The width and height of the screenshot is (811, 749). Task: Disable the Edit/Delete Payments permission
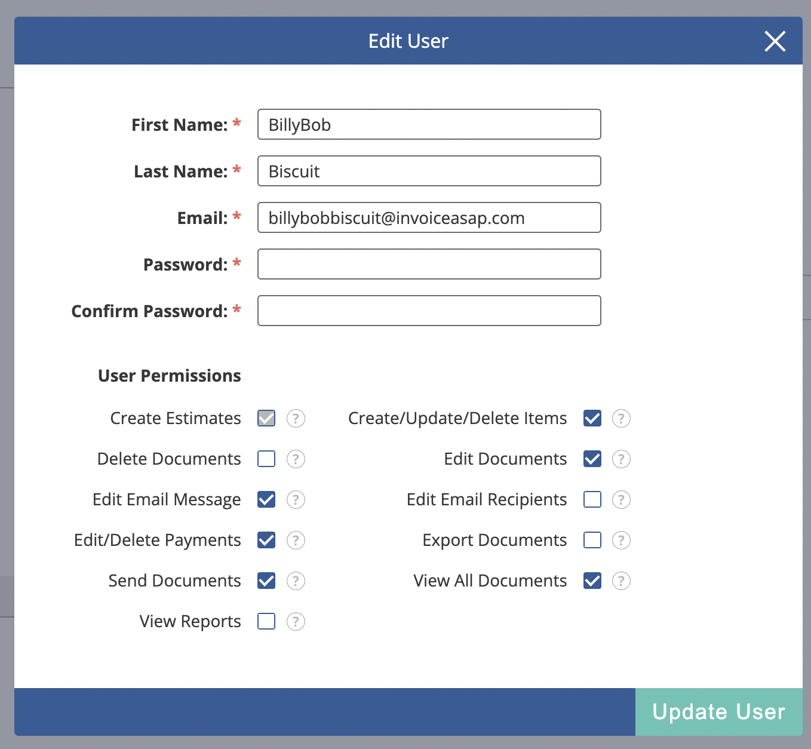[266, 540]
